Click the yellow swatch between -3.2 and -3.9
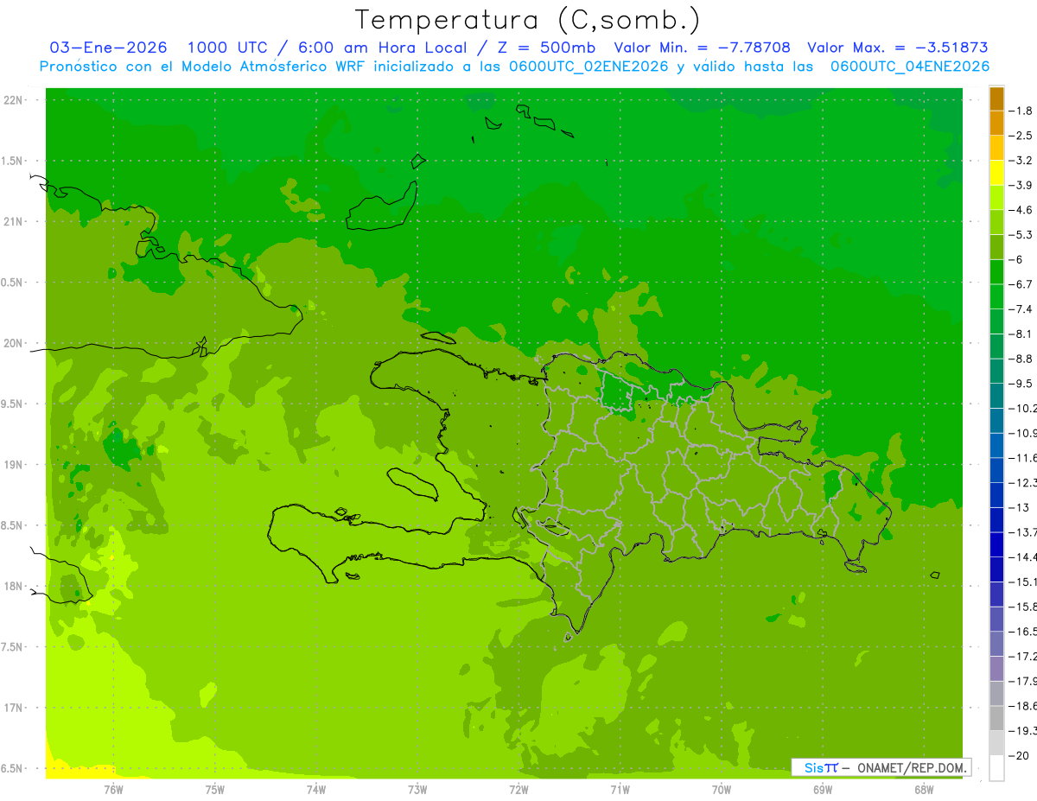 (x=996, y=173)
